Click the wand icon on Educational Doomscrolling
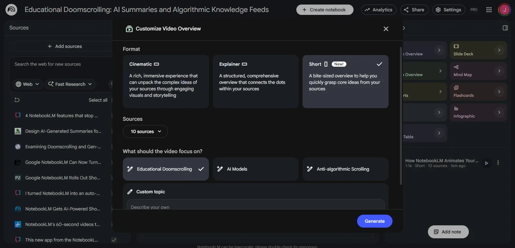This screenshot has height=248, width=515. click(130, 169)
